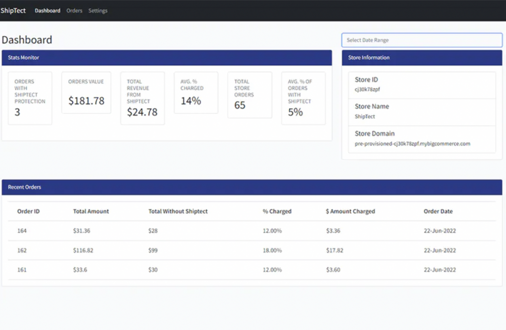Viewport: 506px width, 330px height.
Task: Select the Orders Value stat card
Action: [x=86, y=93]
